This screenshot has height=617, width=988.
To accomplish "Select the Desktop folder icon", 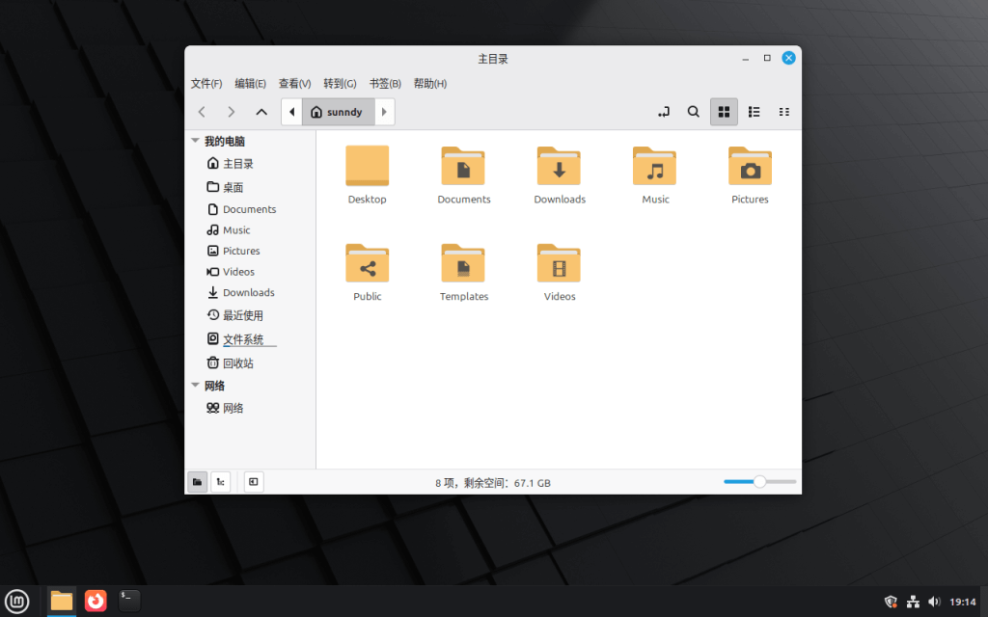I will tap(368, 166).
